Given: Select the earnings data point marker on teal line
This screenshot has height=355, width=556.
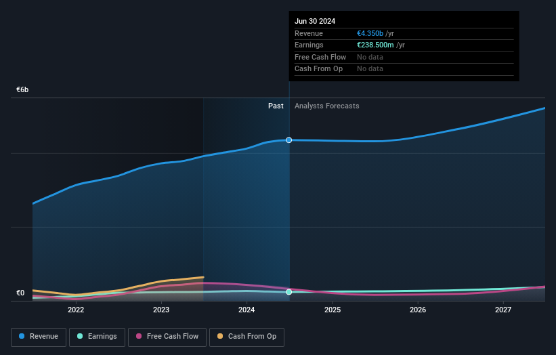Looking at the screenshot, I should (x=289, y=292).
